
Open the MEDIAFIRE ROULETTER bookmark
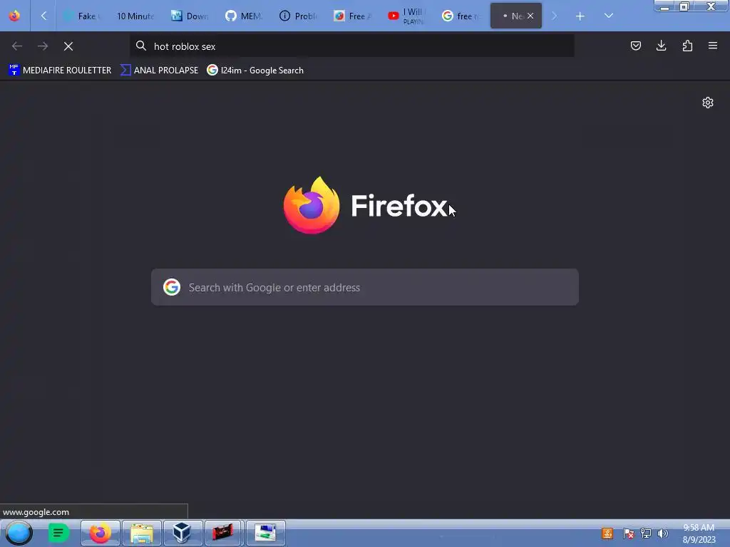[x=60, y=71]
